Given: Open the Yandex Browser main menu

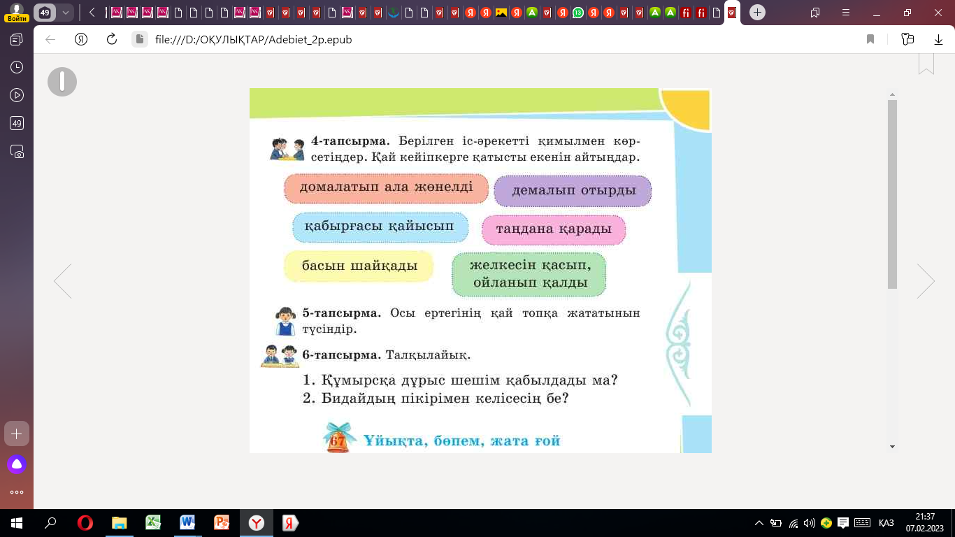Looking at the screenshot, I should [x=846, y=13].
